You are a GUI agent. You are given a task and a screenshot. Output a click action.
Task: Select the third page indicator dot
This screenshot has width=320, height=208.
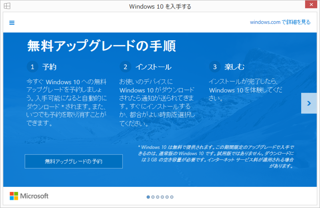tap(158, 197)
